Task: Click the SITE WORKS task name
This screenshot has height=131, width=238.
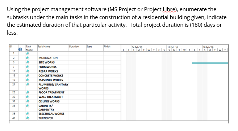Action: (x=46, y=62)
